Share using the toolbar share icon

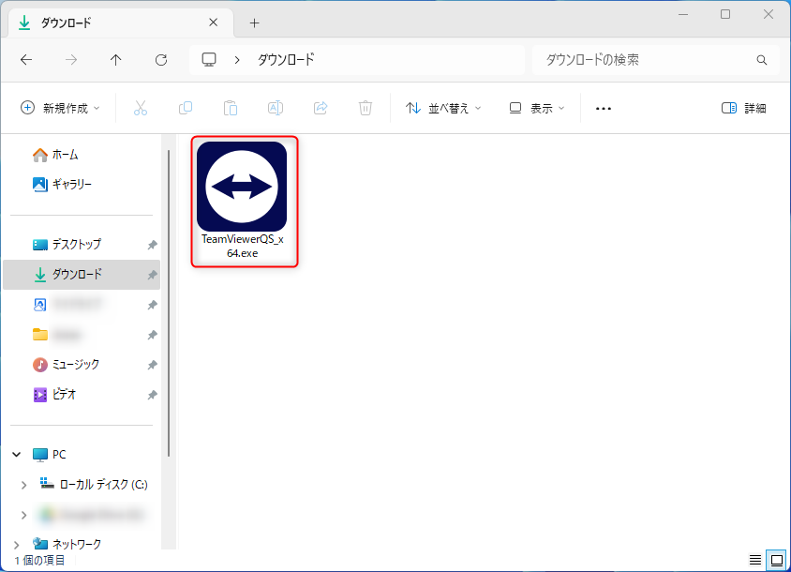(x=321, y=108)
